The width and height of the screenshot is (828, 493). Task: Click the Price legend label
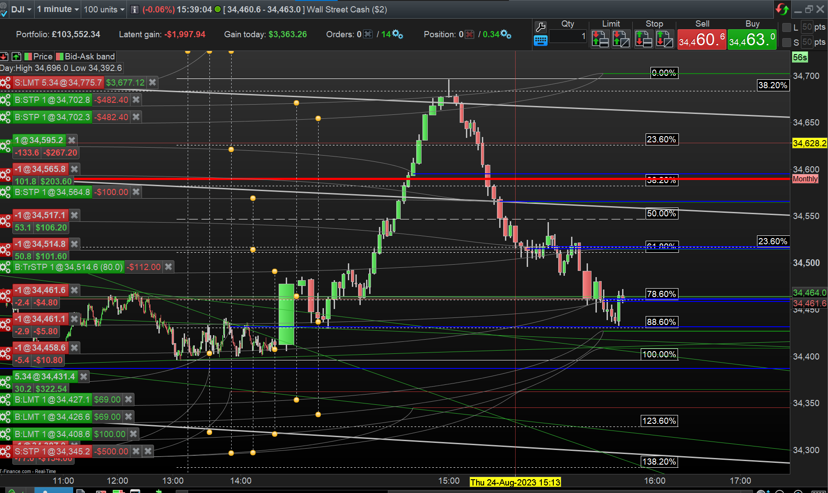coord(43,56)
